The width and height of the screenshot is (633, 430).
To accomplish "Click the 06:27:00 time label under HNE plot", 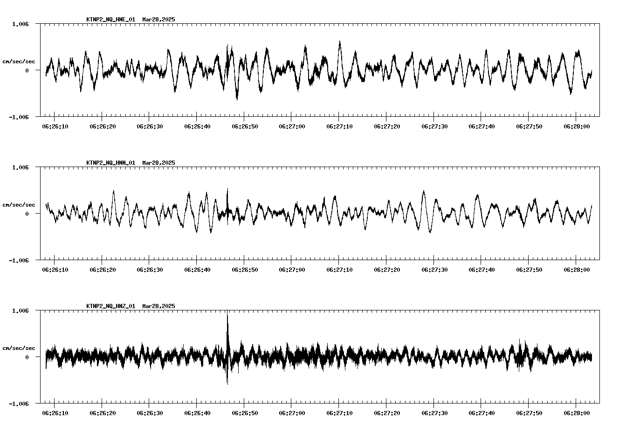I will (x=292, y=127).
